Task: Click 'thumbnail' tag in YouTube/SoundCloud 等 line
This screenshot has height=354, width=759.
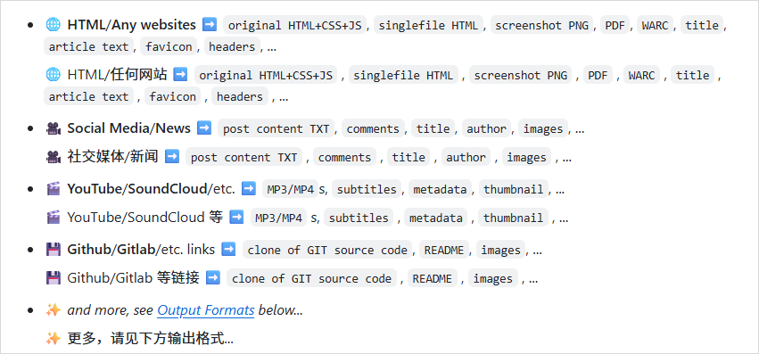Action: (x=513, y=218)
